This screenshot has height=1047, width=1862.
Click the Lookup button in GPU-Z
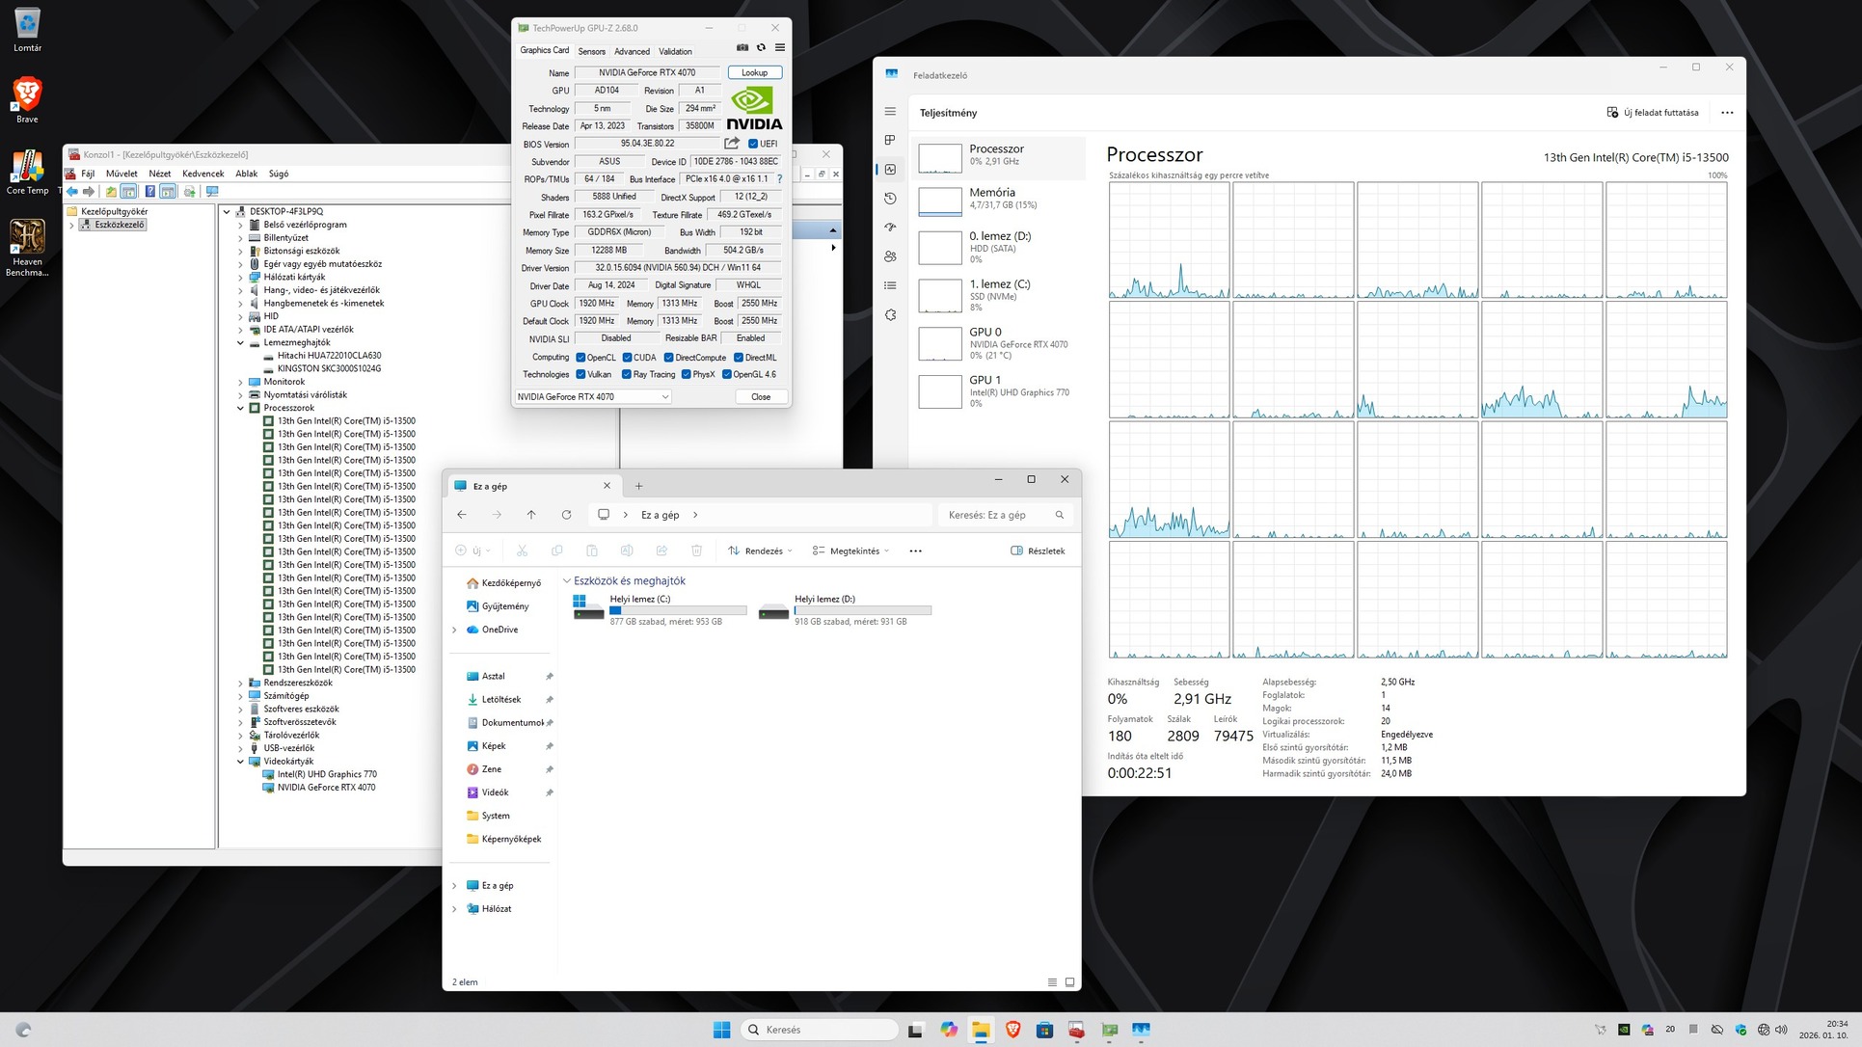754,72
